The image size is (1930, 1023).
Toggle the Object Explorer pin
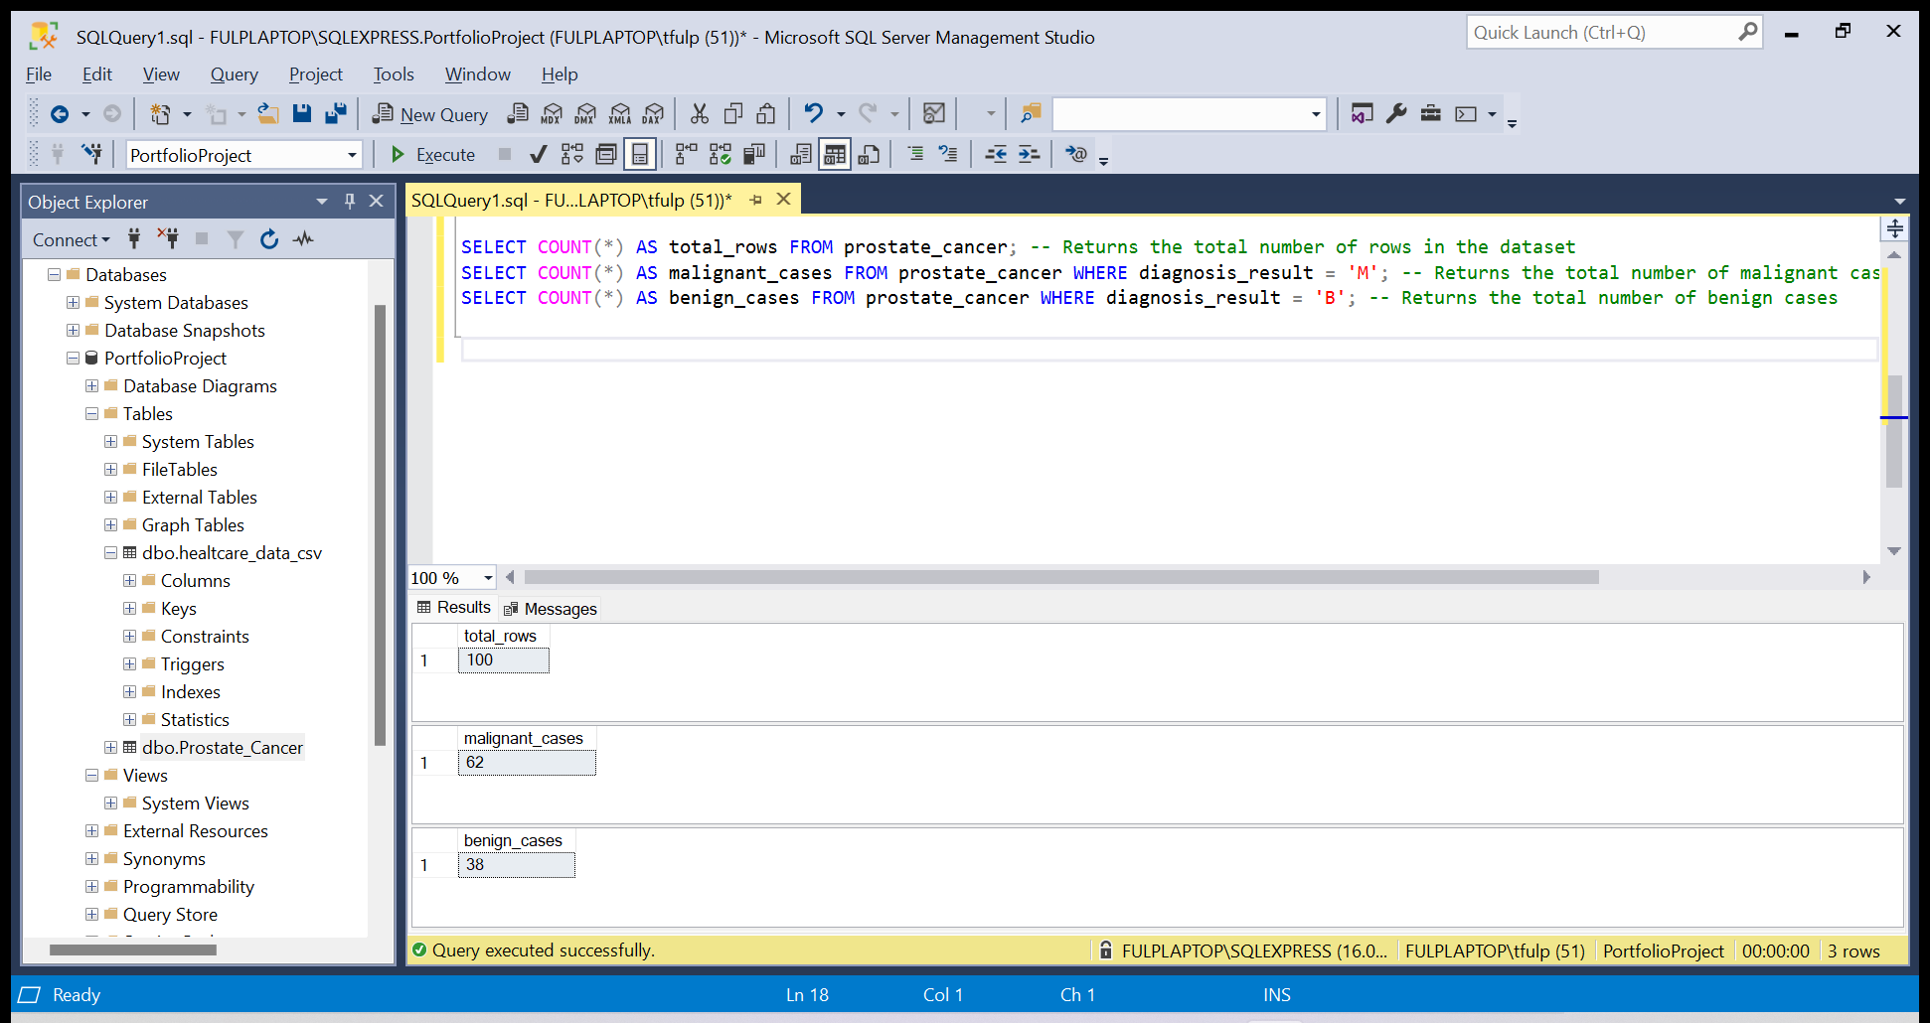point(349,201)
